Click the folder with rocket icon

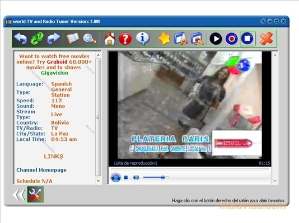(181, 39)
